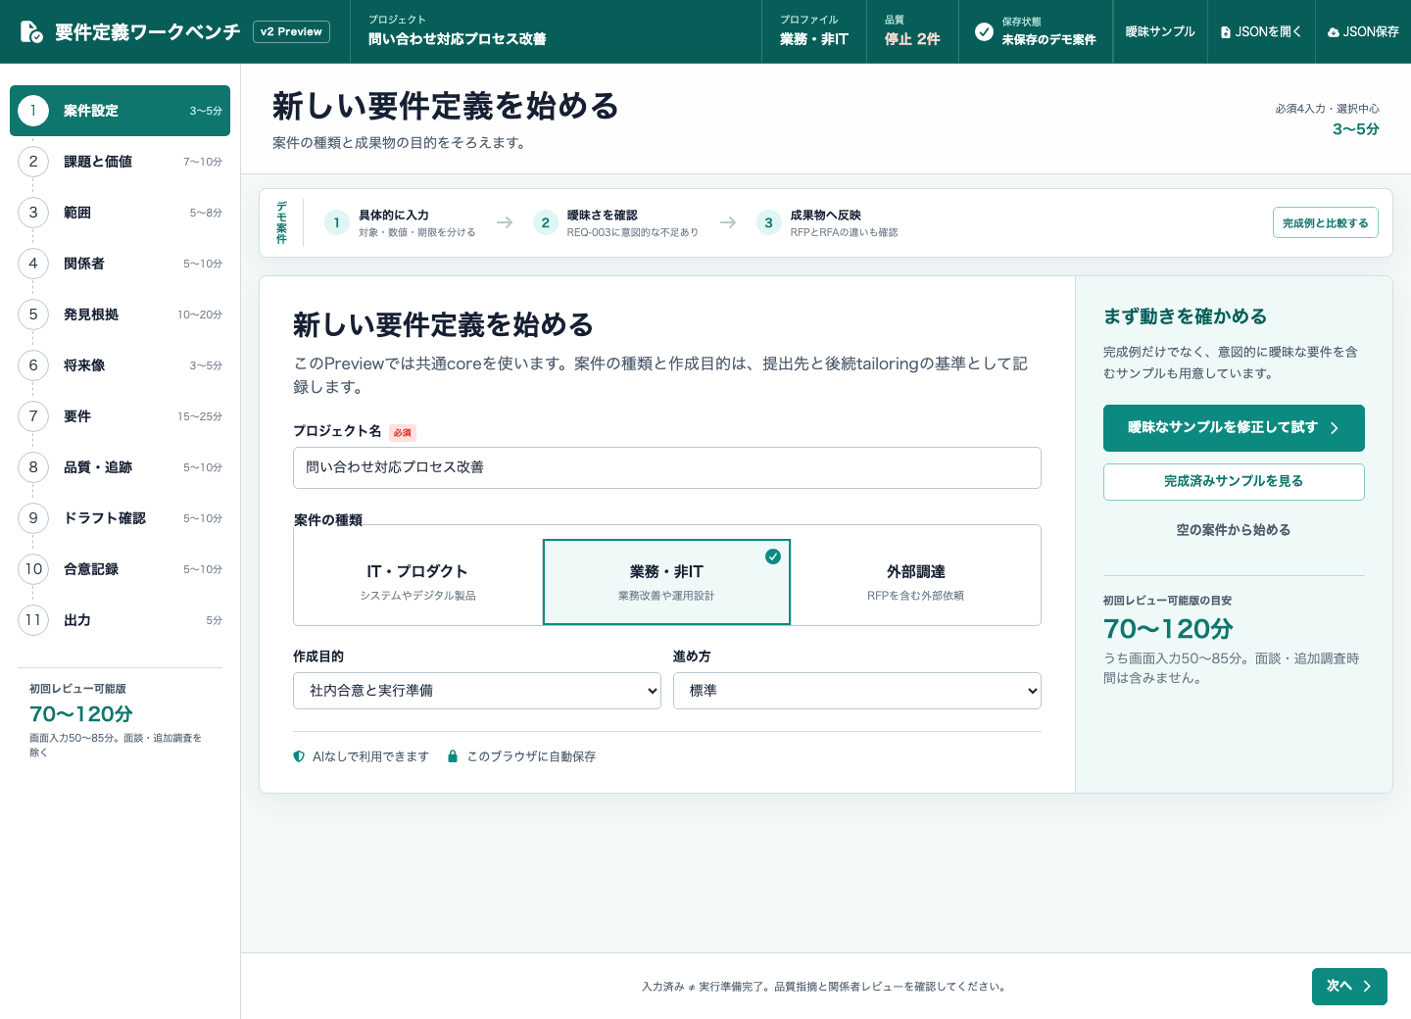Click the shield icon beside AIなしで利用できます
This screenshot has height=1019, width=1411.
point(299,756)
